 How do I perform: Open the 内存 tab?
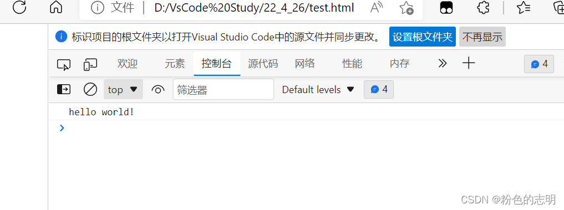[400, 64]
